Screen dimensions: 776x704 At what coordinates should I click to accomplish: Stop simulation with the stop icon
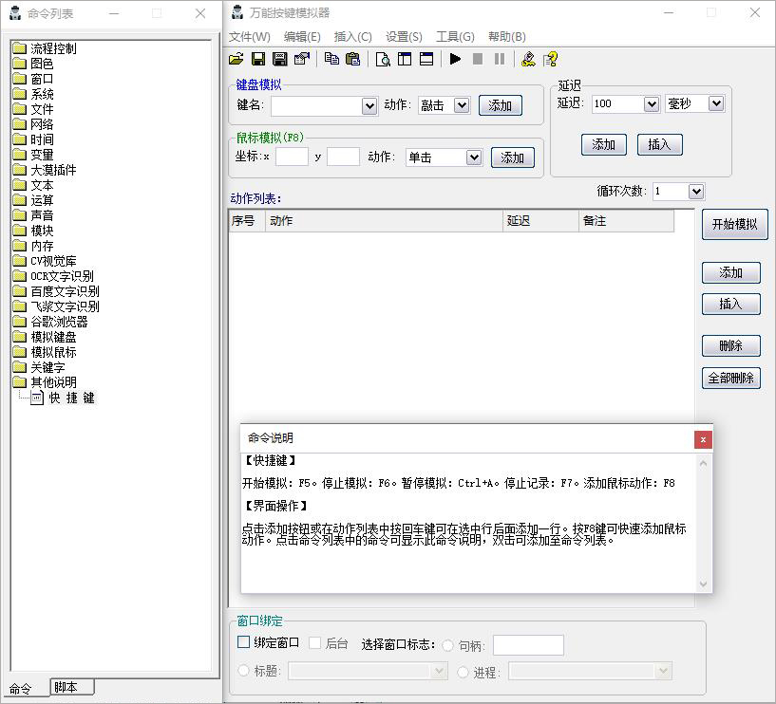tap(478, 58)
